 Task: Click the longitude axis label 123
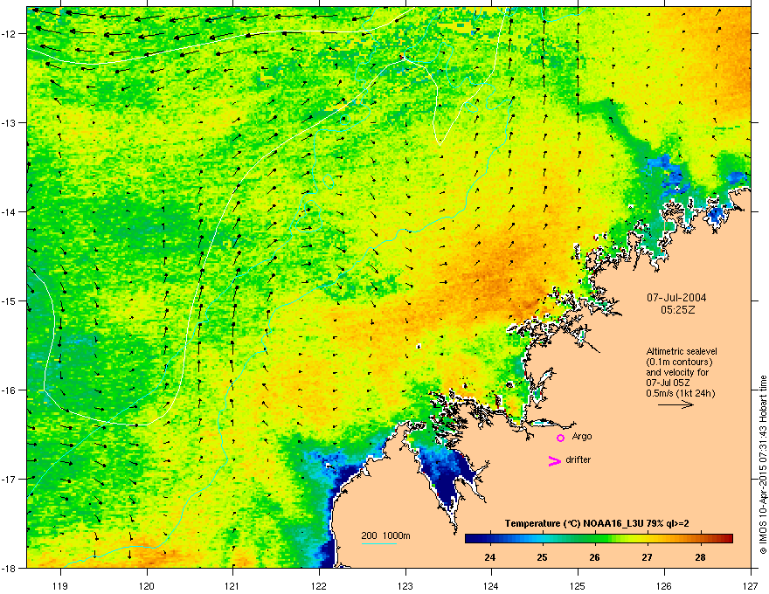[405, 585]
